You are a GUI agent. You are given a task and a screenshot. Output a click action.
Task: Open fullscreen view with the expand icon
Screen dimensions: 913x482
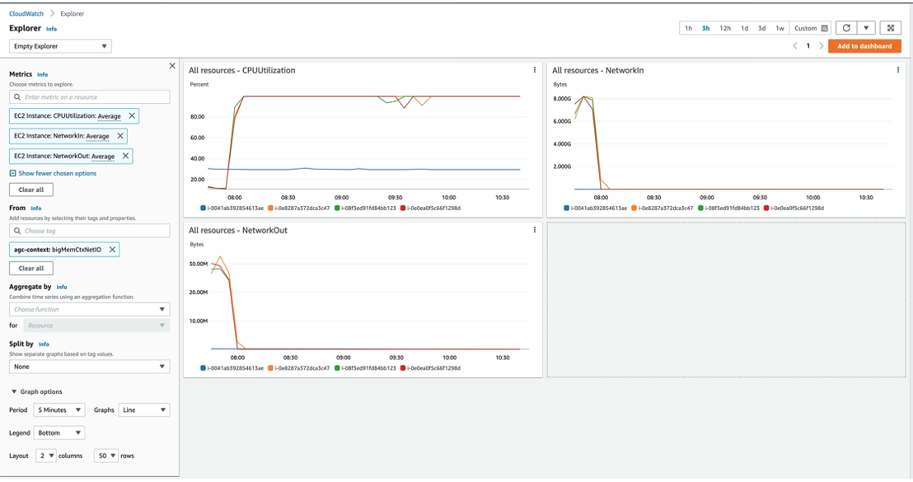891,26
